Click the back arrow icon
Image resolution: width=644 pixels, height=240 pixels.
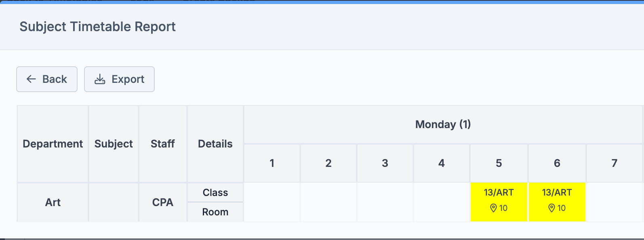[x=31, y=79]
